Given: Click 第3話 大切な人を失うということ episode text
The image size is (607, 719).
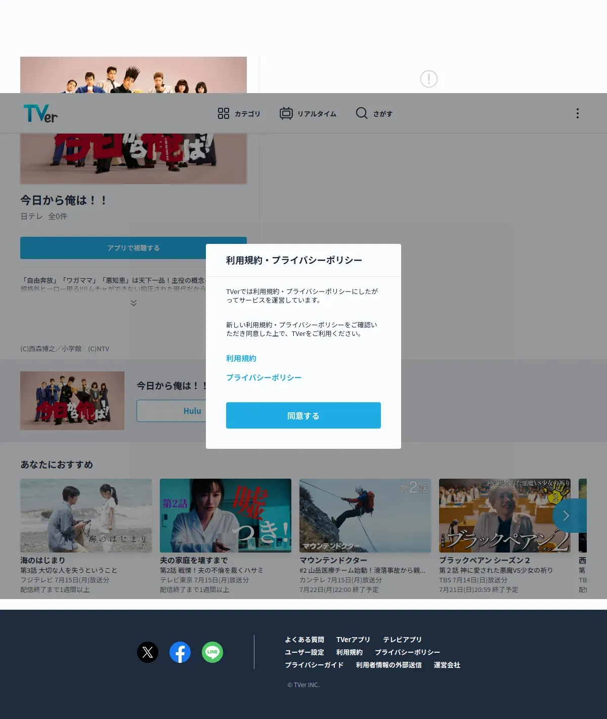Looking at the screenshot, I should (69, 570).
